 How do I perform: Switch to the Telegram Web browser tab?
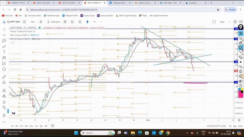pyautogui.click(x=119, y=3)
